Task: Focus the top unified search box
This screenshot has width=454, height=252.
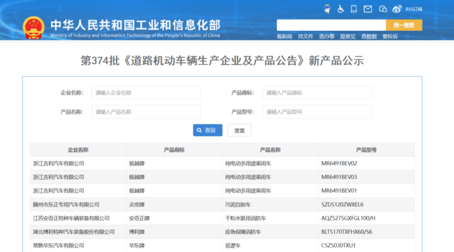Action: pos(331,25)
